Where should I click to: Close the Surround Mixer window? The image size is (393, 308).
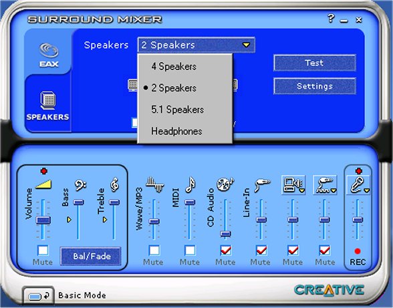point(359,19)
